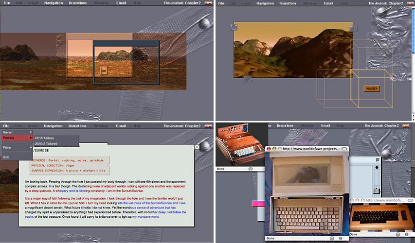This screenshot has height=243, width=415.
Task: Click the mountain panorama image
Action: pos(293,50)
